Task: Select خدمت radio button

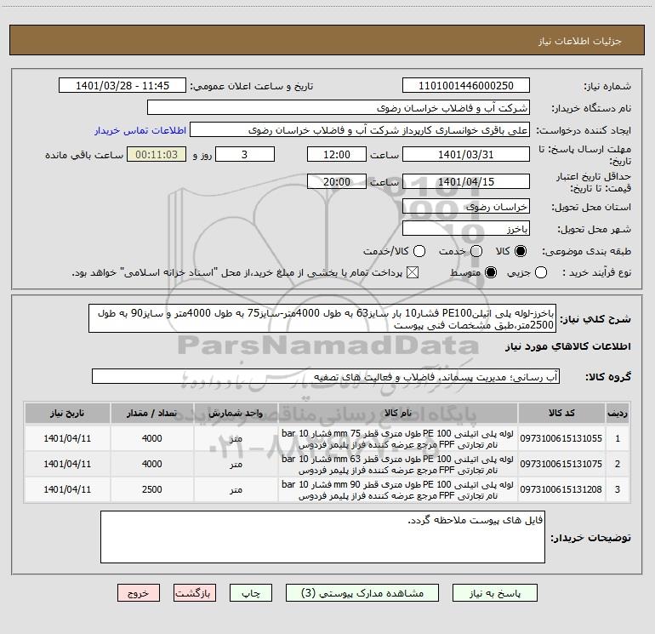Action: [x=476, y=251]
